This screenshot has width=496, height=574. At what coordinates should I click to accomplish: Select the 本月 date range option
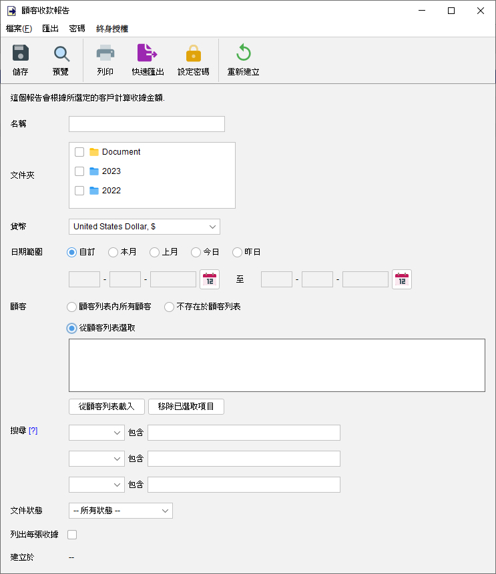(113, 252)
